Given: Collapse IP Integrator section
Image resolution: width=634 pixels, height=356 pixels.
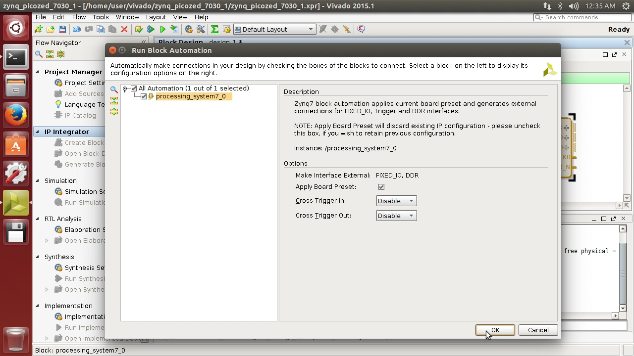Looking at the screenshot, I should (x=37, y=132).
